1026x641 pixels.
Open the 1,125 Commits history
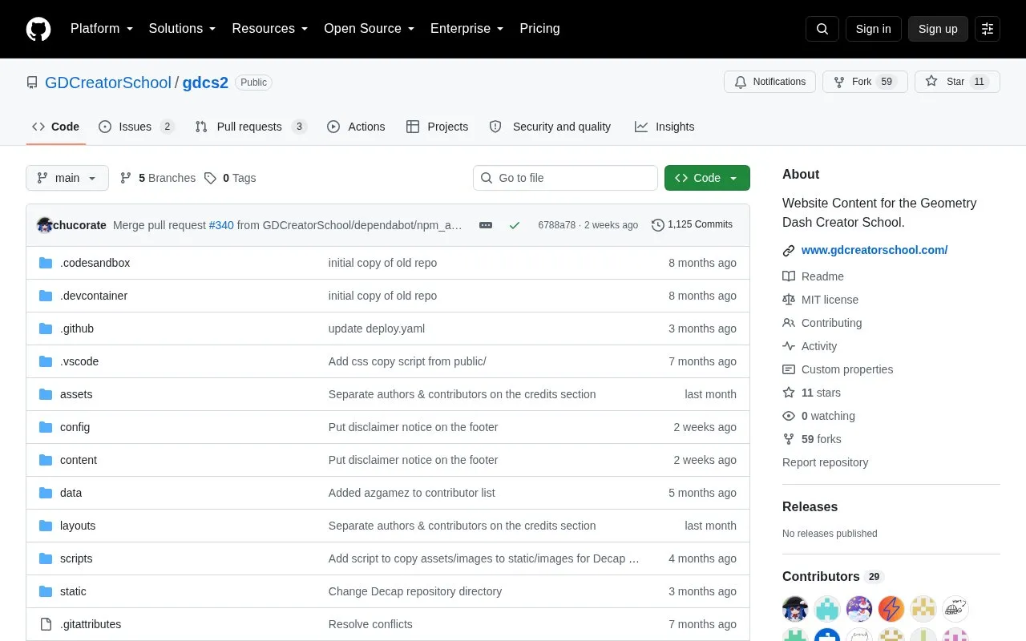[692, 225]
